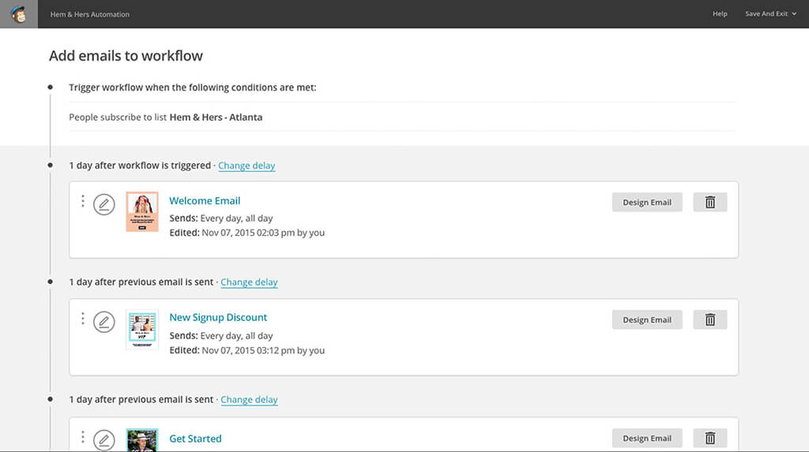
Task: Open the Save And Exit dropdown
Action: click(x=770, y=14)
